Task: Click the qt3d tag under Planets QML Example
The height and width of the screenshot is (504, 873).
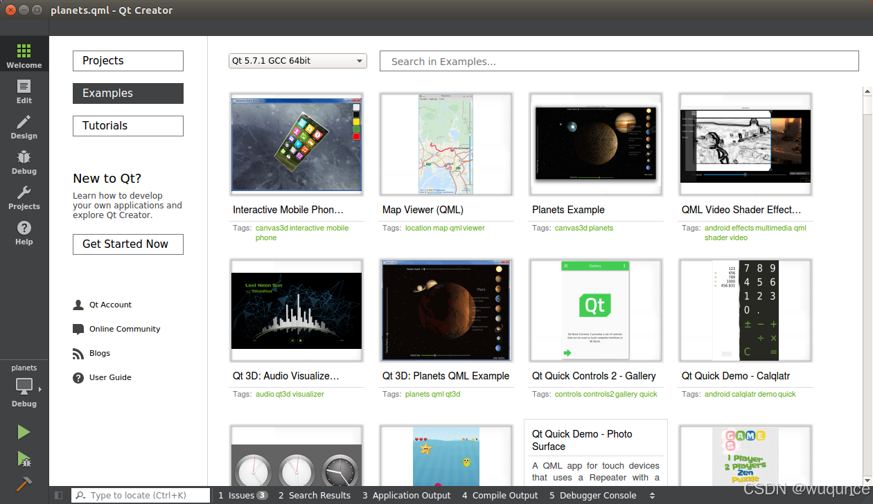Action: [452, 394]
